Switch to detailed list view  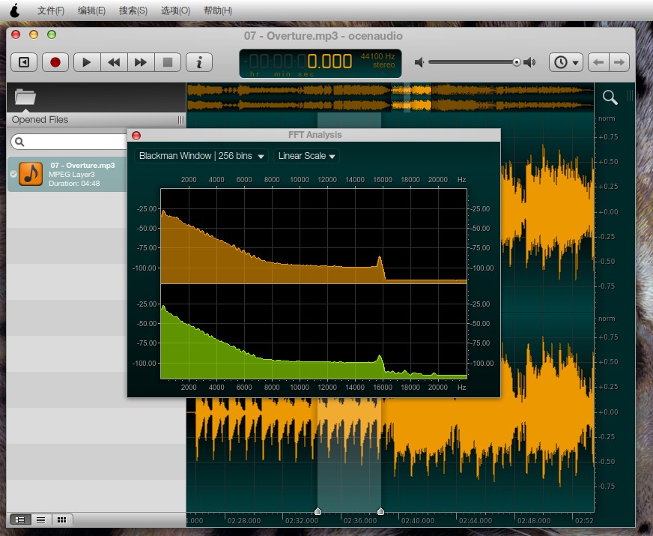coord(20,520)
